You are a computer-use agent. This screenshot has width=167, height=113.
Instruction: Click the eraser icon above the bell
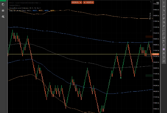click(x=164, y=53)
